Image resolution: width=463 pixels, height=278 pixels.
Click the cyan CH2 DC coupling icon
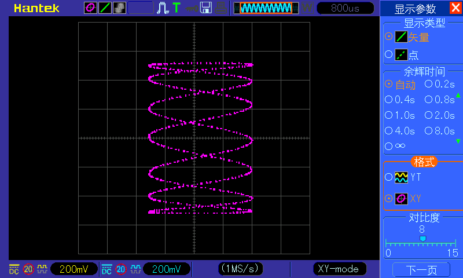[106, 269]
